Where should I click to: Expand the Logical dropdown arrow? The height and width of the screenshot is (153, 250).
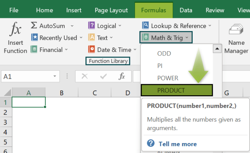(120, 26)
